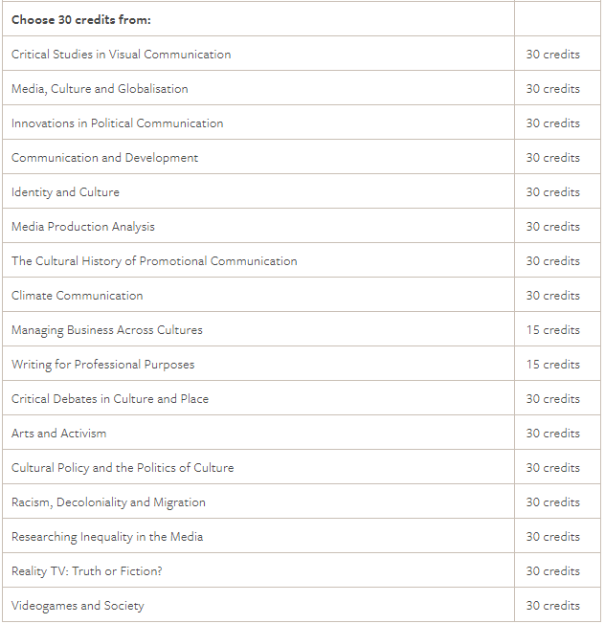Select the Videogames and Society module
This screenshot has height=624, width=605.
pos(78,606)
